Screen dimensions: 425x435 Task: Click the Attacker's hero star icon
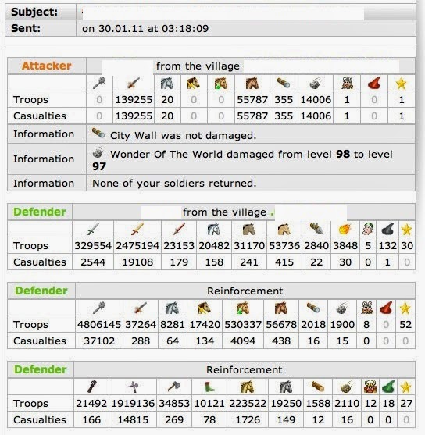(401, 84)
